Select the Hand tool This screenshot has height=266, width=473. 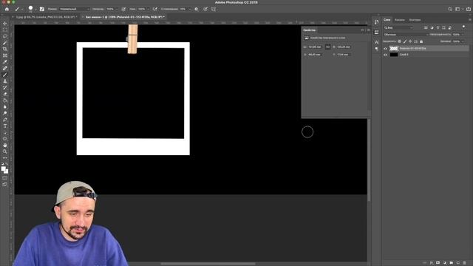5,145
